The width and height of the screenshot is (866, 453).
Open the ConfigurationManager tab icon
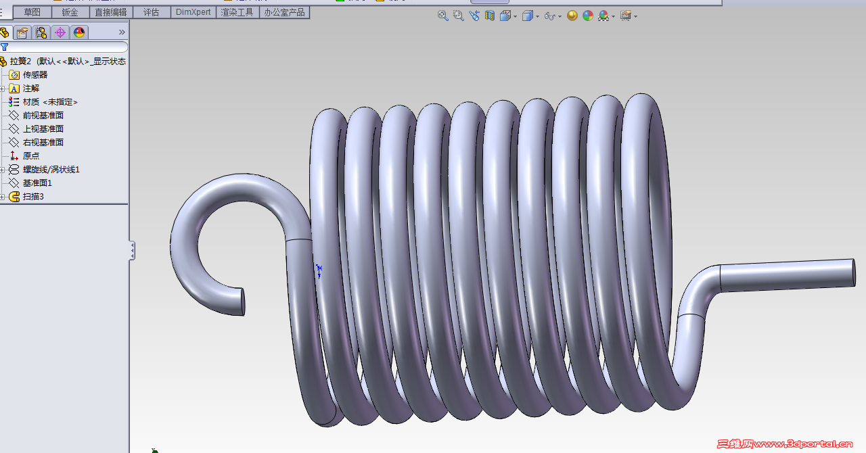[x=41, y=32]
